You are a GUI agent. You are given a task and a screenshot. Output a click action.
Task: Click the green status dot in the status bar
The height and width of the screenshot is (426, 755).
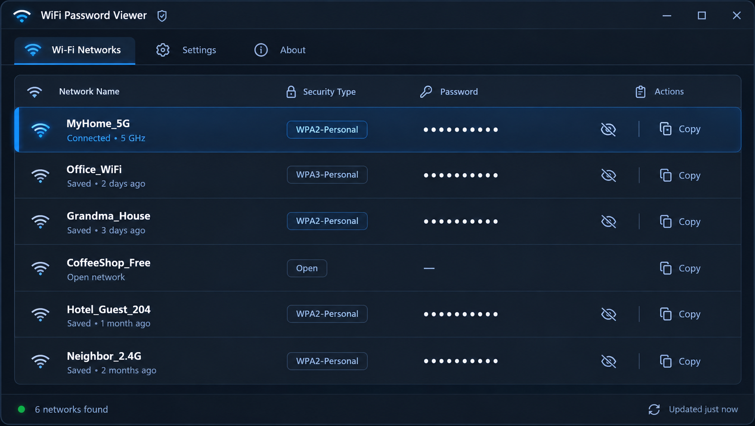[21, 409]
